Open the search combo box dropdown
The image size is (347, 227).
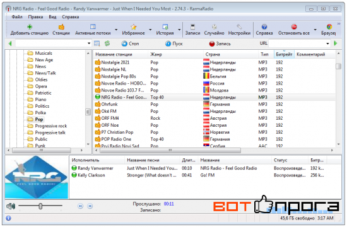click(x=89, y=44)
